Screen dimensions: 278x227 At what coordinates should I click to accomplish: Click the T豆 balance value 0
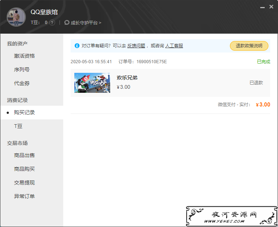tap(46, 23)
